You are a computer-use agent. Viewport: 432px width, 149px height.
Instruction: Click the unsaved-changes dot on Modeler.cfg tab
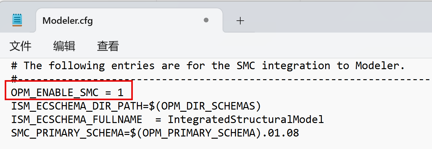[x=206, y=20]
